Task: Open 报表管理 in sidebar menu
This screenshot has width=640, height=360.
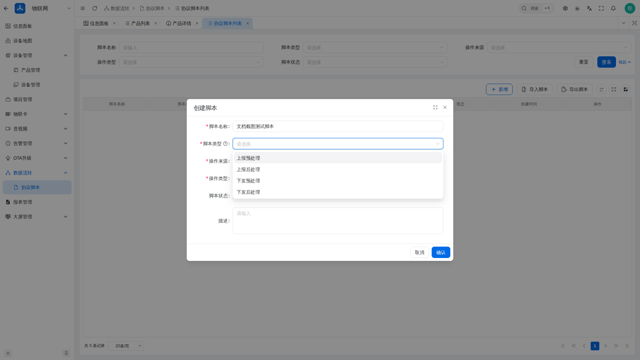Action: pyautogui.click(x=37, y=202)
